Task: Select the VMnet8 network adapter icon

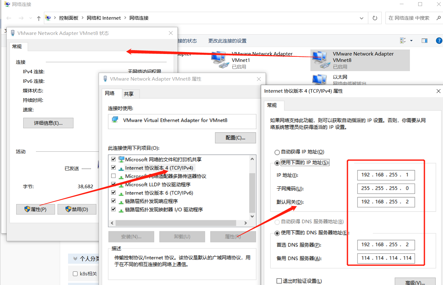Action: pyautogui.click(x=321, y=60)
